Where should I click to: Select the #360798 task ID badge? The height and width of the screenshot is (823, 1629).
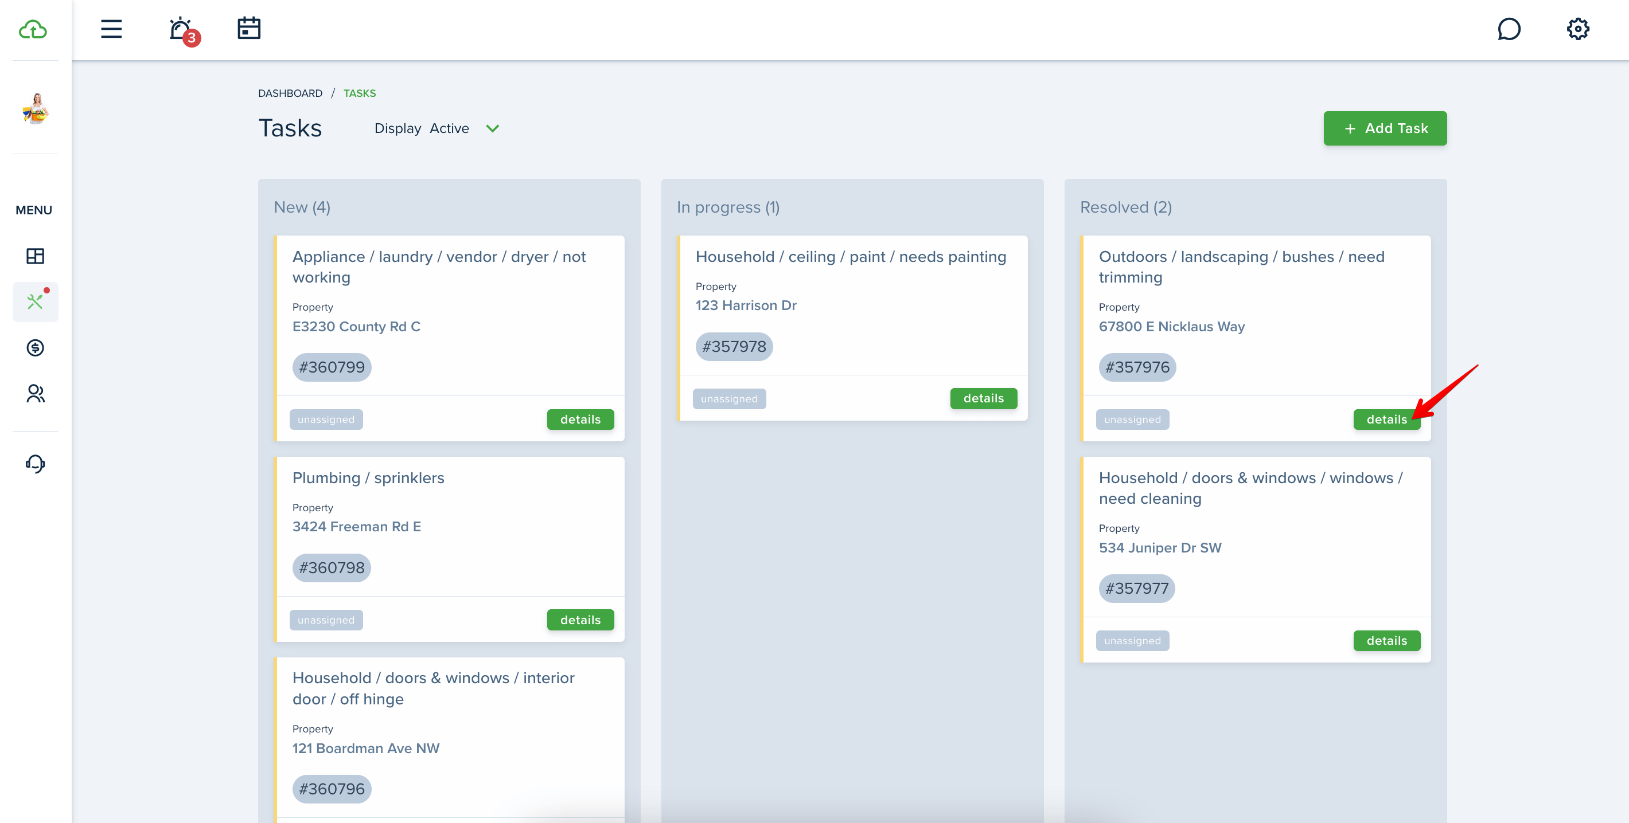click(x=332, y=568)
